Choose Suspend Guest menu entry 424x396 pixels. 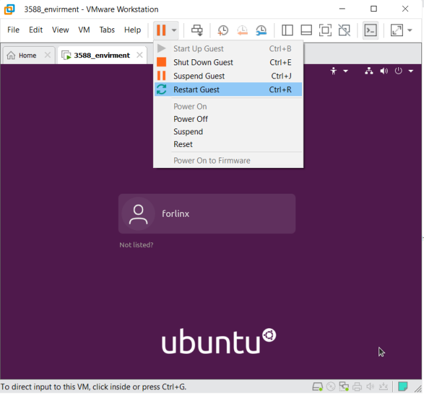pyautogui.click(x=228, y=76)
